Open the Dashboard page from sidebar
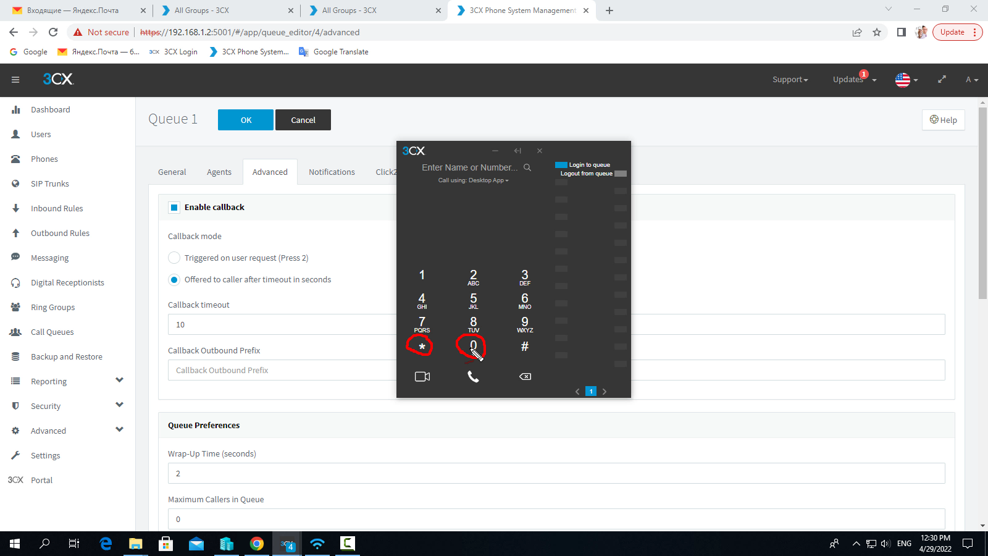Viewport: 988px width, 556px height. 51,109
